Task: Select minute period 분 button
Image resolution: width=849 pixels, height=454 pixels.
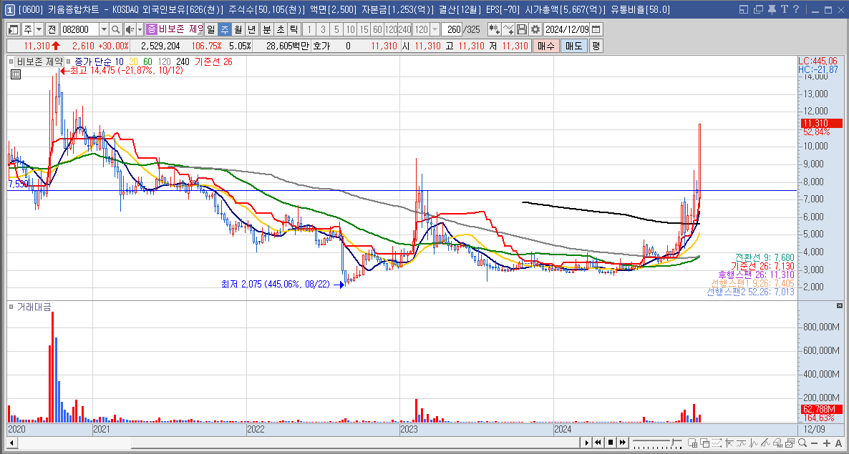Action: [267, 30]
